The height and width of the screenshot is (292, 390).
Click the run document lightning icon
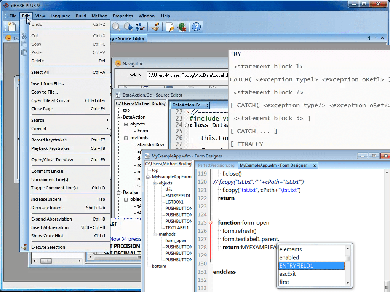point(170,27)
